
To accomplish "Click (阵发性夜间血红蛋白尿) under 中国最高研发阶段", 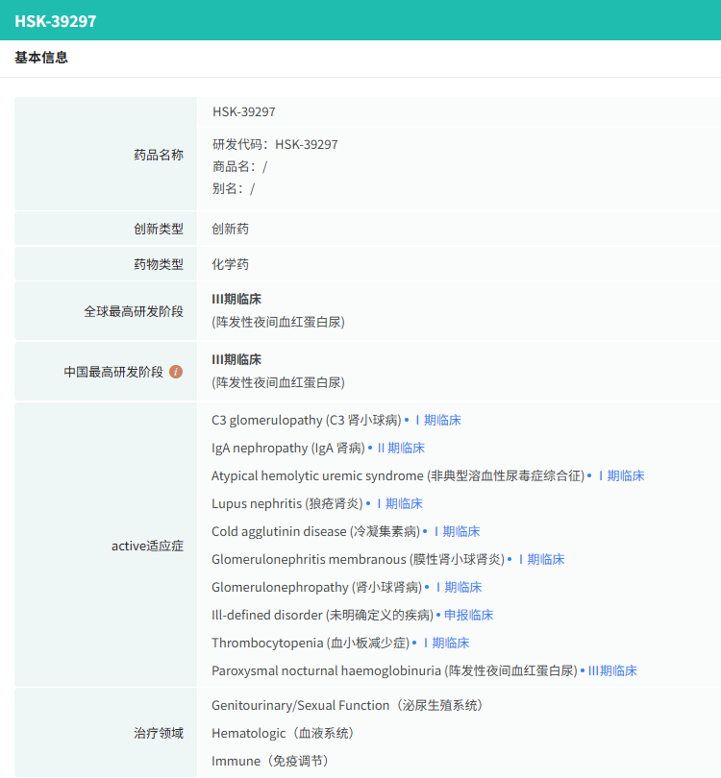I will point(278,382).
